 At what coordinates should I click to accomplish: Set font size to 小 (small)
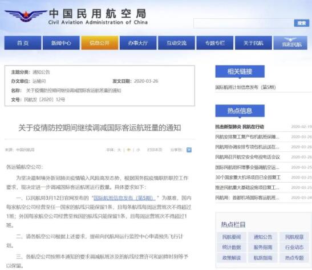point(138,150)
